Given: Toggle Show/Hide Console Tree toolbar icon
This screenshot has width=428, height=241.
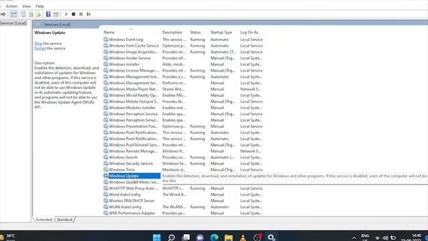Looking at the screenshot, I should pos(13,14).
